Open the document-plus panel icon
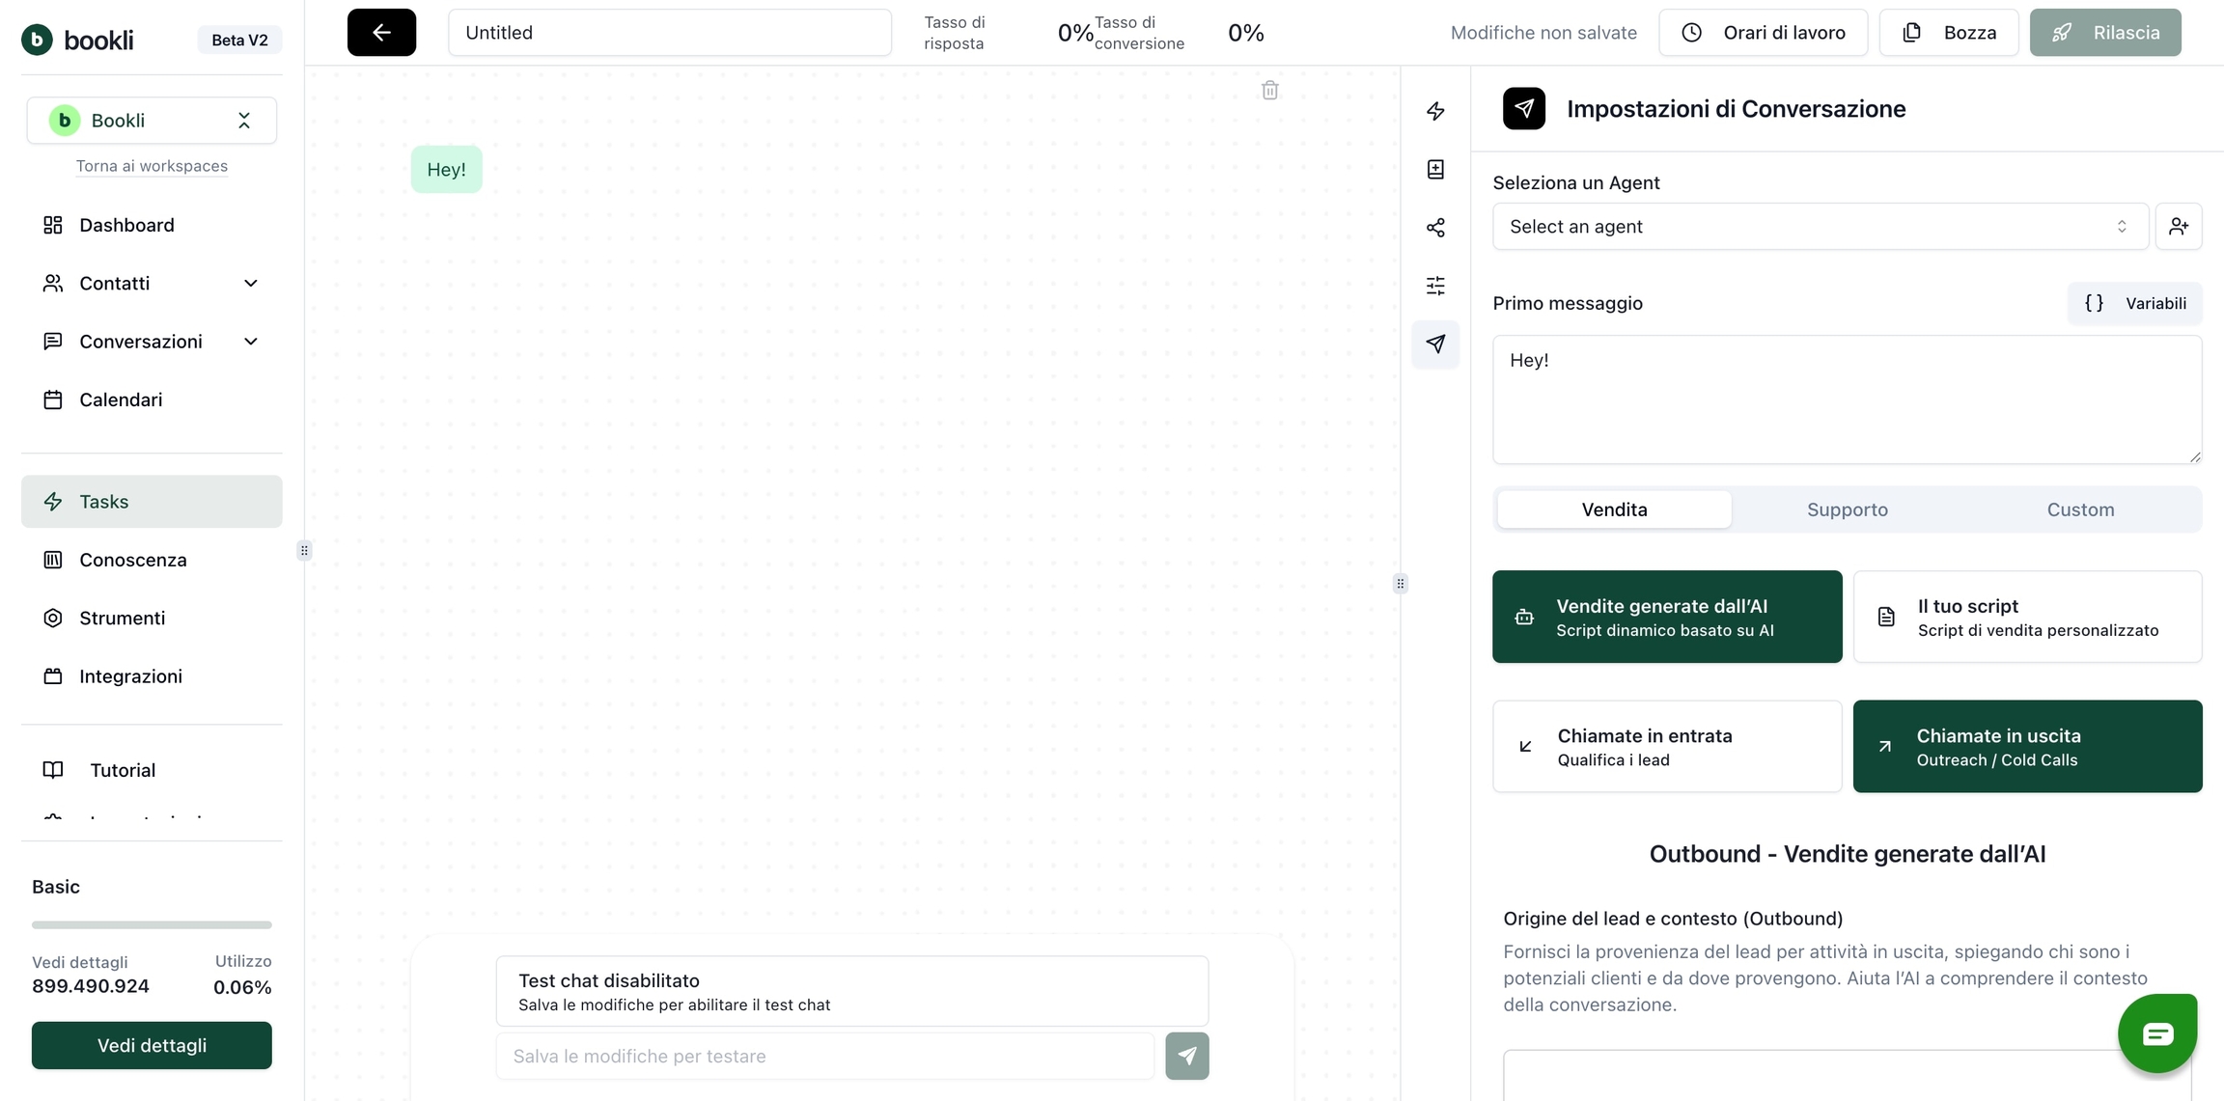The height and width of the screenshot is (1101, 2224). pos(1435,170)
